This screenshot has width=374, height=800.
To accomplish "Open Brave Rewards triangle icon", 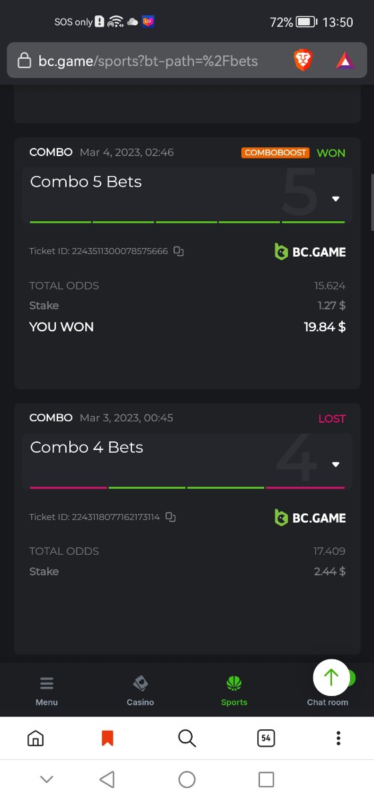I will click(x=345, y=61).
